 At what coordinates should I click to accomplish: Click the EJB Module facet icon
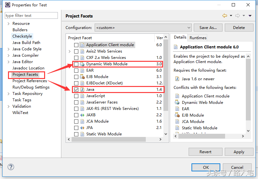click(82, 77)
